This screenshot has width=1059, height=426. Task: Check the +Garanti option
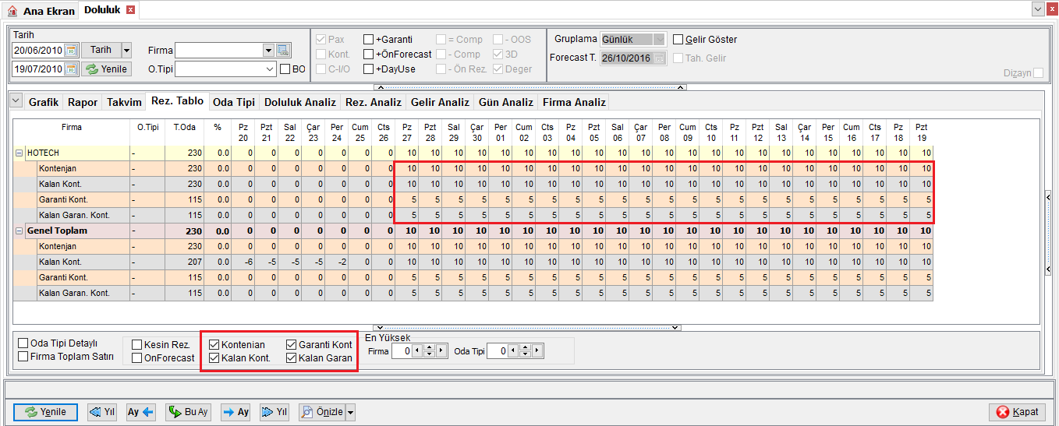pyautogui.click(x=368, y=39)
